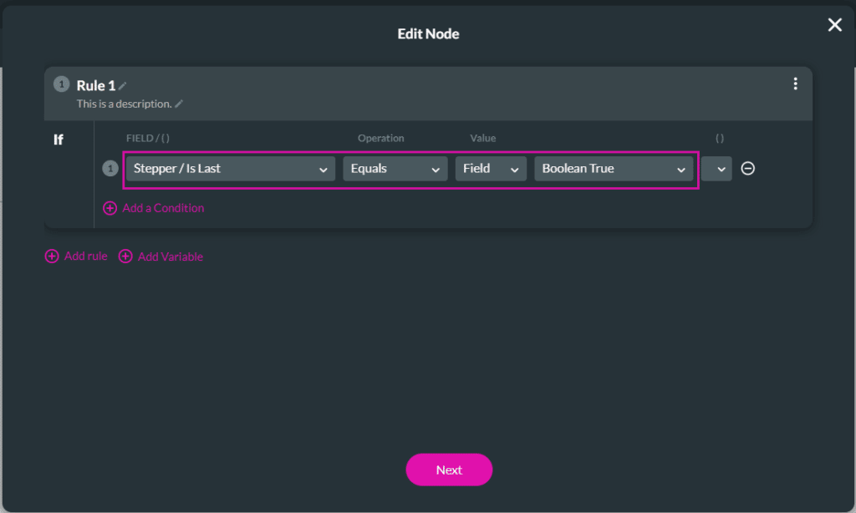This screenshot has height=513, width=856.
Task: Close the Edit Node dialog
Action: click(x=834, y=25)
